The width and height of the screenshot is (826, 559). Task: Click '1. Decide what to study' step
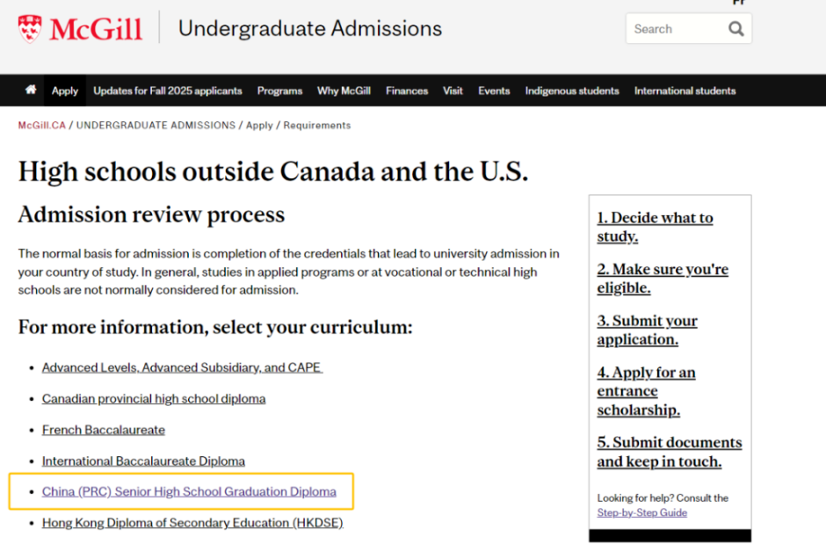click(655, 227)
